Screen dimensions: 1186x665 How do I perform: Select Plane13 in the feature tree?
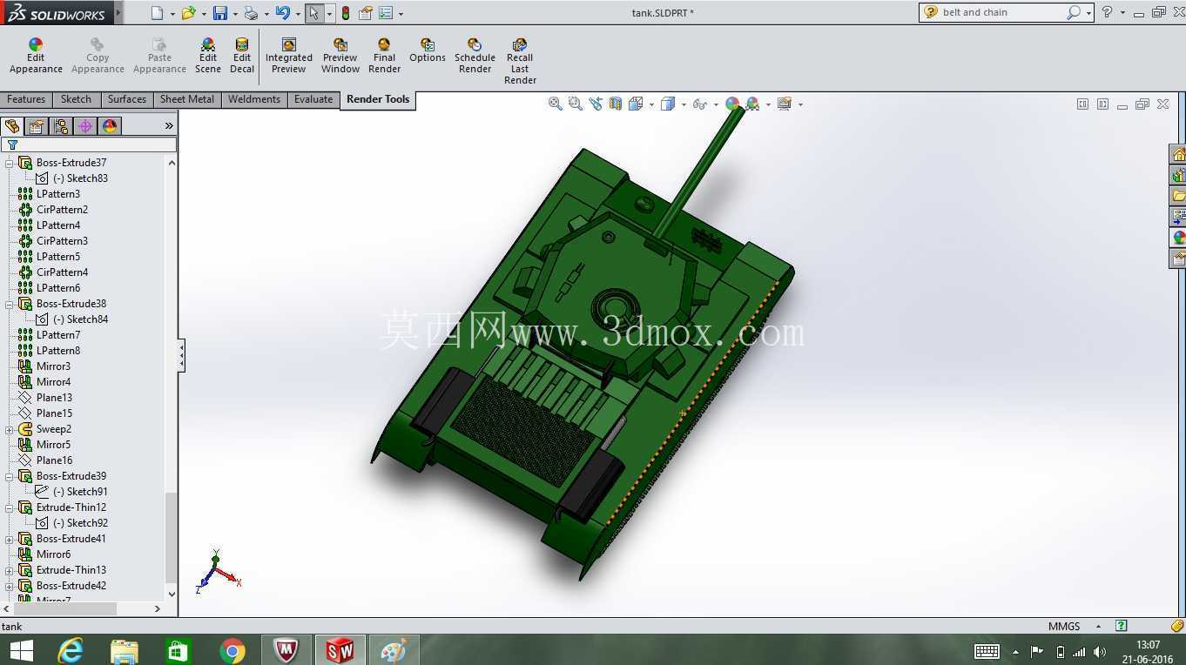coord(54,398)
